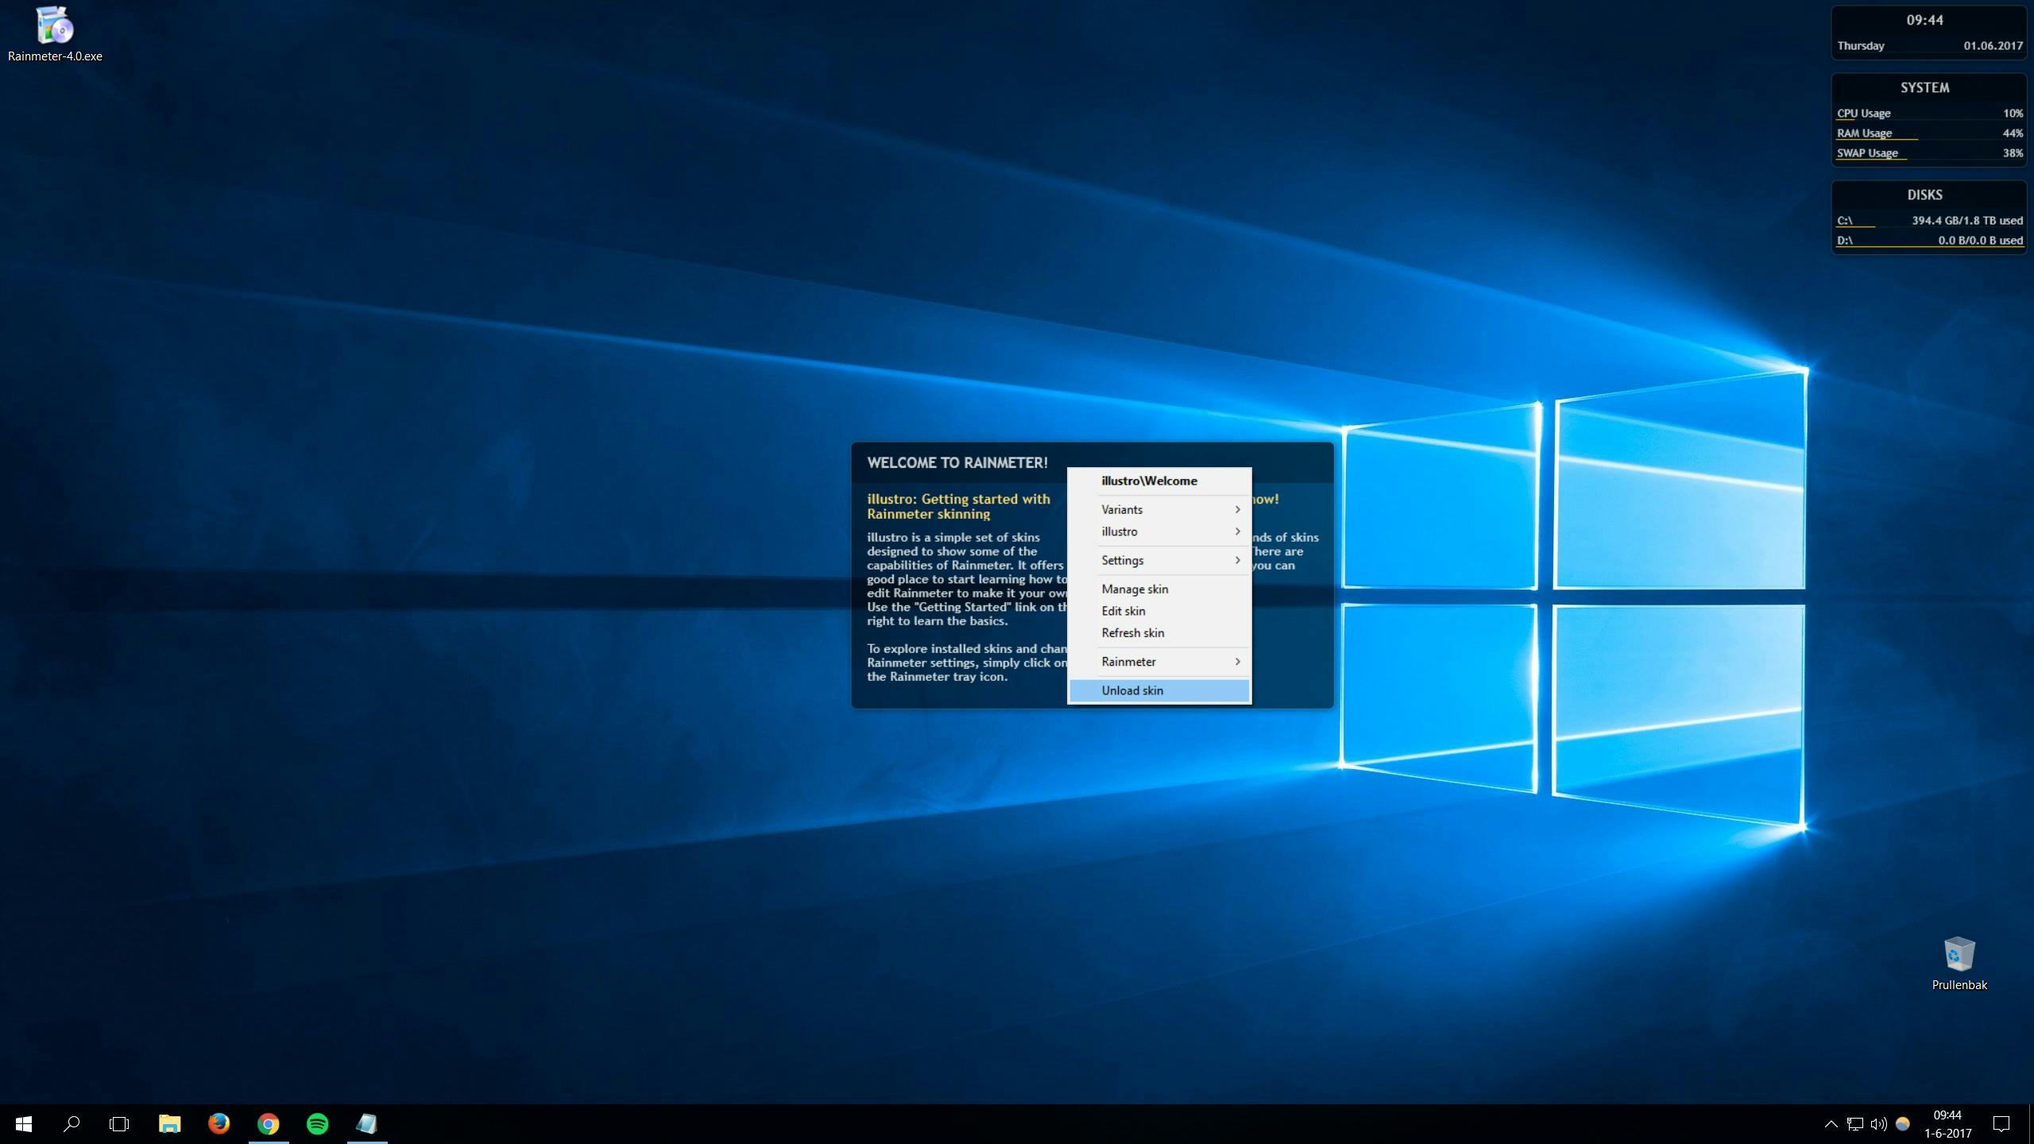Viewport: 2034px width, 1144px height.
Task: Launch File Explorer from the taskbar
Action: tap(169, 1123)
